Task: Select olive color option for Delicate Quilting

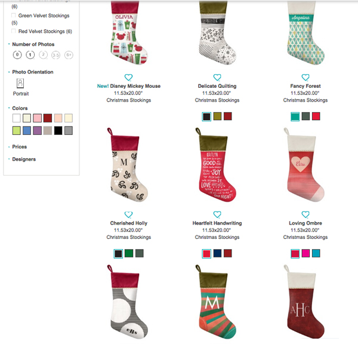Action: click(x=217, y=116)
